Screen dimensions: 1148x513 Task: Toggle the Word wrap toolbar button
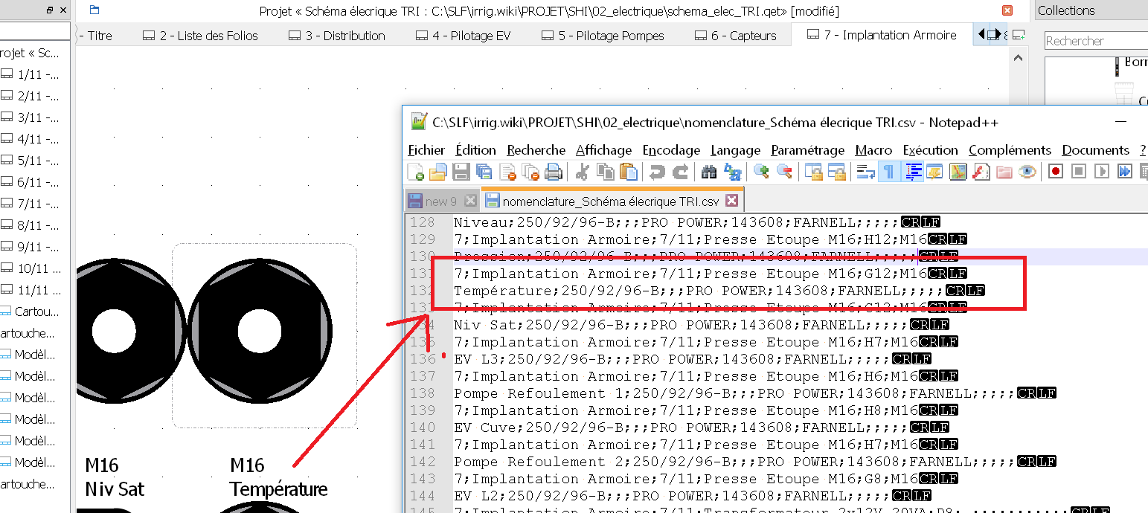(865, 172)
